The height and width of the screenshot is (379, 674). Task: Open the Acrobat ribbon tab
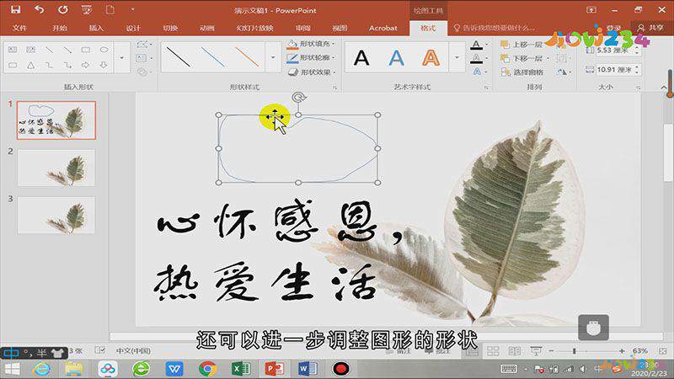coord(383,28)
